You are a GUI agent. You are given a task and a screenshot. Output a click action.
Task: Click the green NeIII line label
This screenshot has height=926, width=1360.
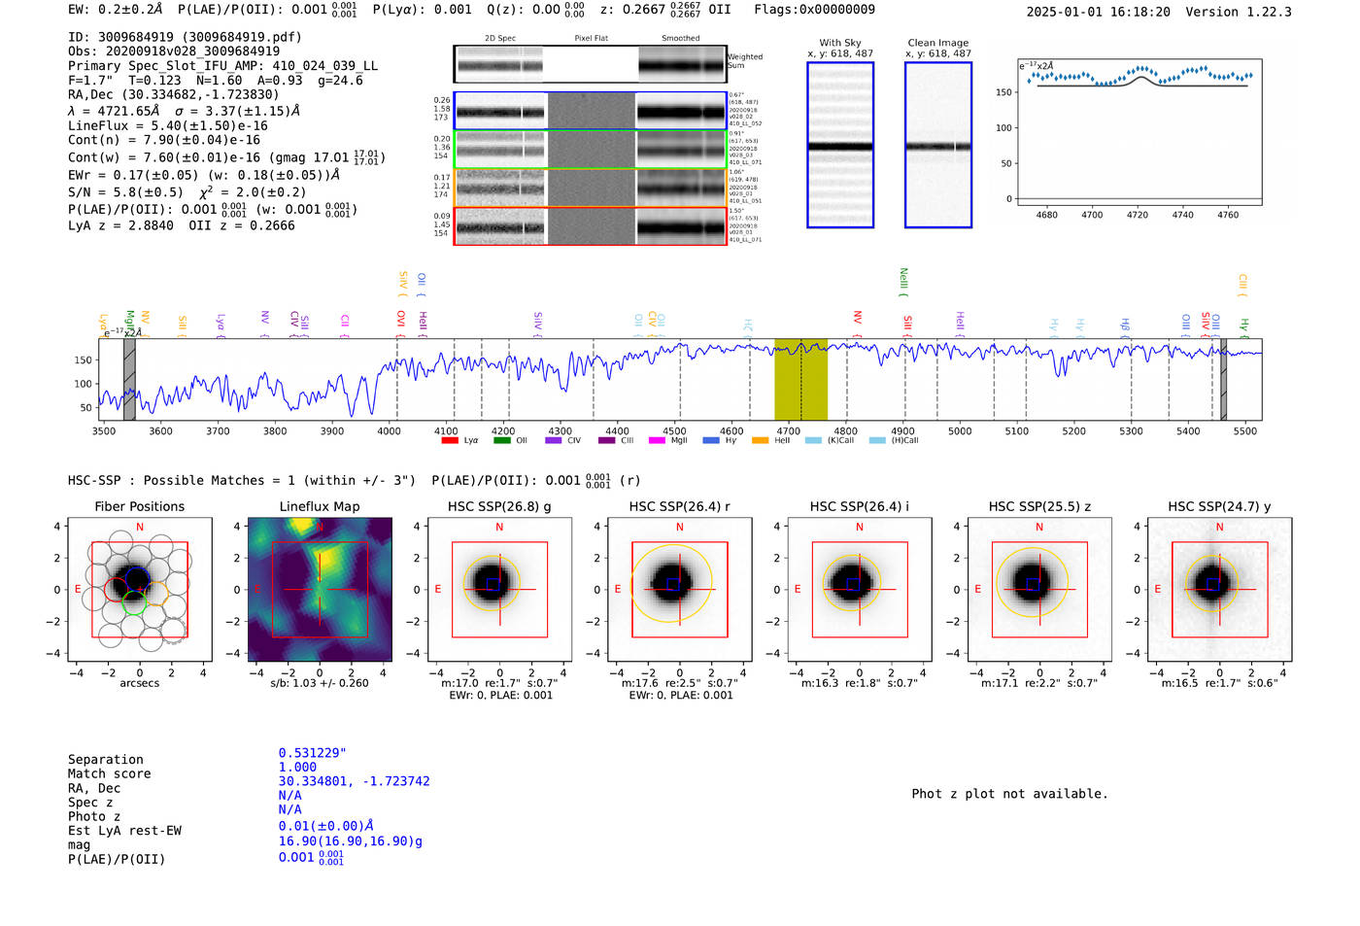click(903, 281)
